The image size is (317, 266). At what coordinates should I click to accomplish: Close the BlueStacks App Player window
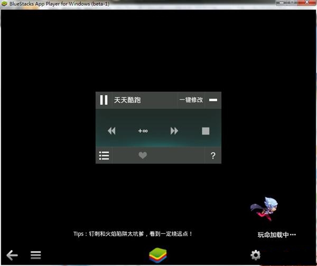click(x=307, y=3)
